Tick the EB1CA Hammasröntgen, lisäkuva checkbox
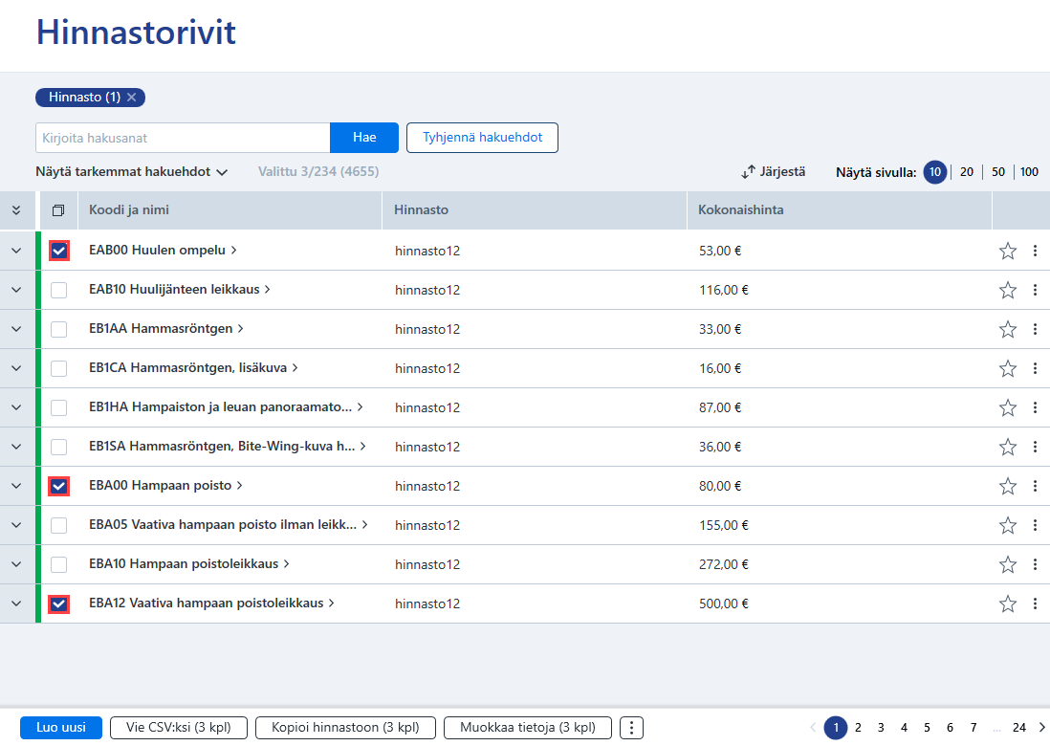The width and height of the screenshot is (1050, 746). tap(59, 368)
